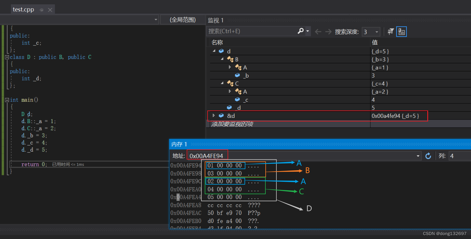Click memory row address 0x00A4FEB0
471x239 pixels.
pyautogui.click(x=186, y=221)
